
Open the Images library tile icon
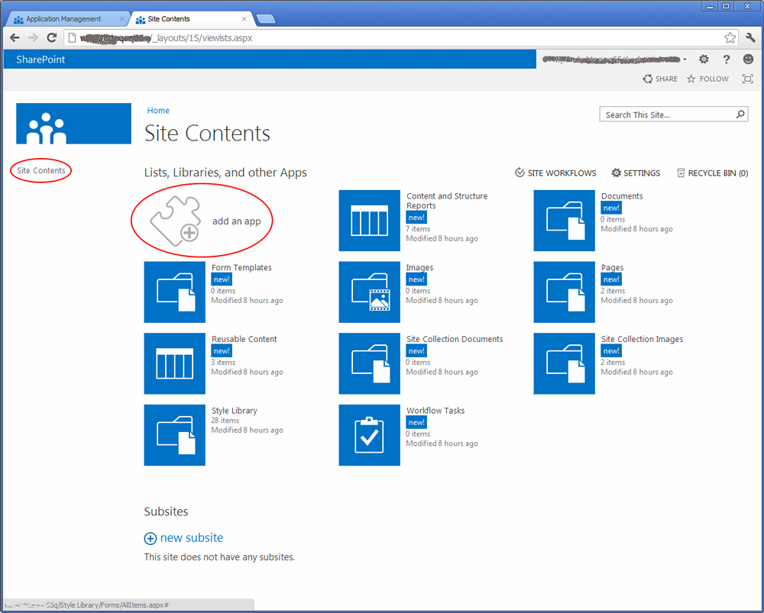point(369,292)
